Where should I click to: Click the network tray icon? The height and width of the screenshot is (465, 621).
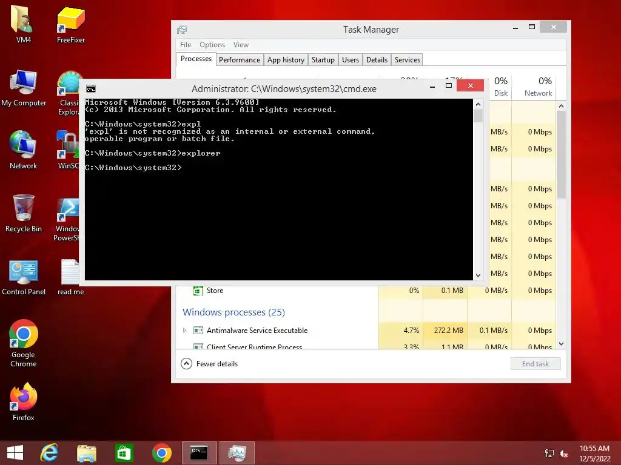pos(549,453)
